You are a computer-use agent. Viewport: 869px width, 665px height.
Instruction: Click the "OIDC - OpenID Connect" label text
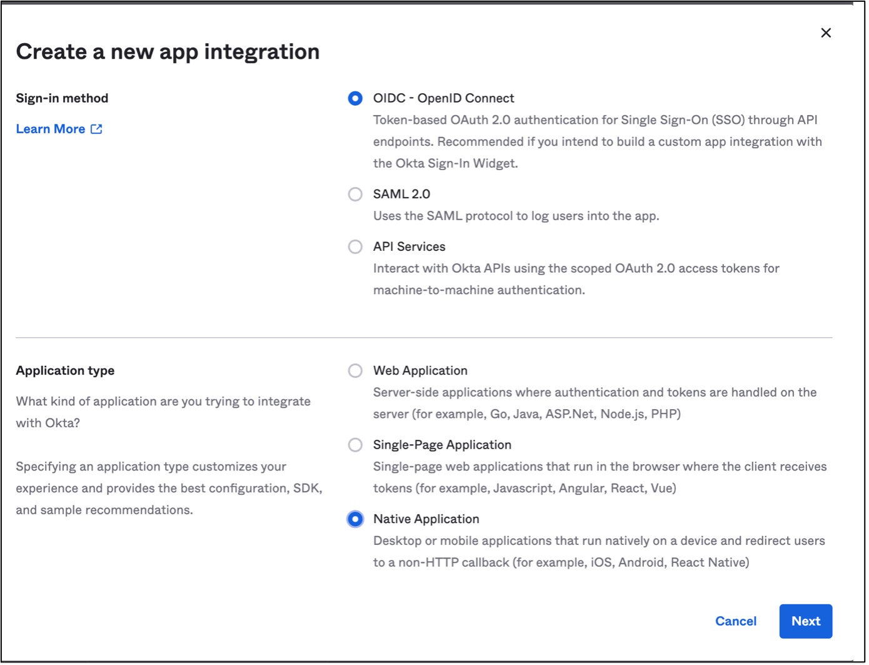click(443, 98)
